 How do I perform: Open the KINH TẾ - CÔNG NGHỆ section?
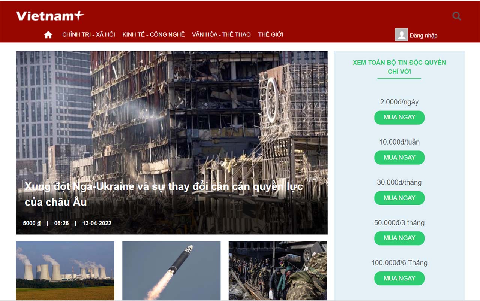tap(153, 34)
